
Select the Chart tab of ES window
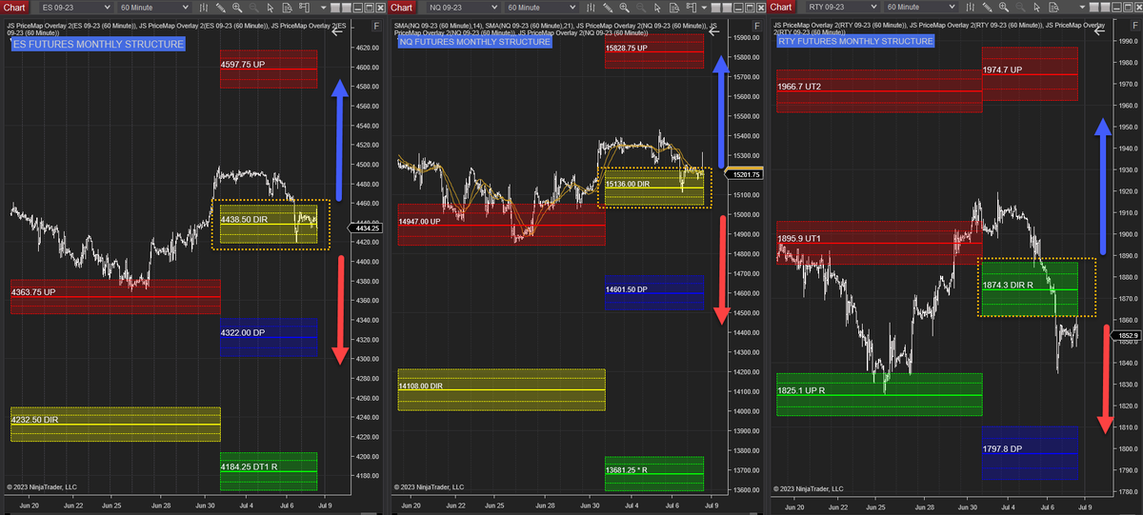[14, 8]
